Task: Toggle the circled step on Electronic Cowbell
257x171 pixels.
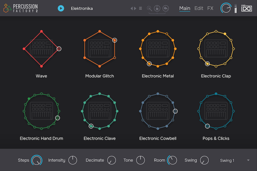Action: click(175, 111)
